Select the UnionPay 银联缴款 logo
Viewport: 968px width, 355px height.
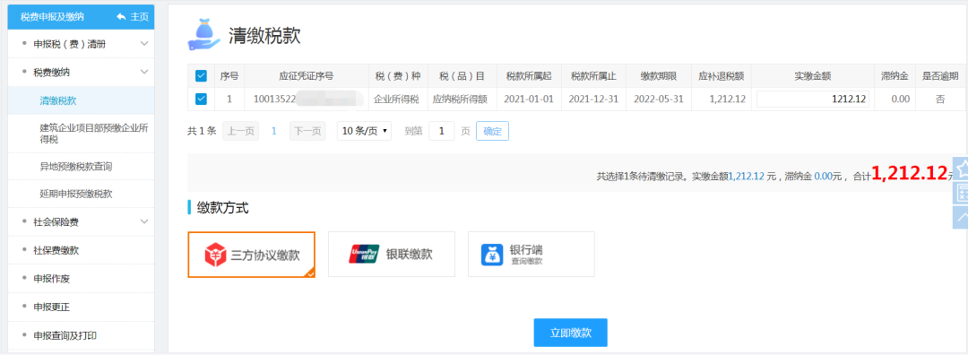[364, 254]
